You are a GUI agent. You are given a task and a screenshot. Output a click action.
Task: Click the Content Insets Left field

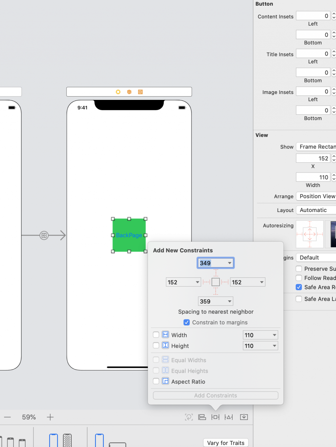coord(313,16)
